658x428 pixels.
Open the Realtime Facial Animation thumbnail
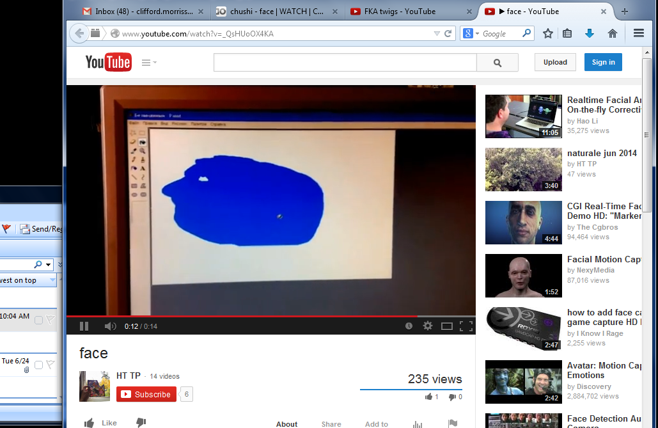523,116
